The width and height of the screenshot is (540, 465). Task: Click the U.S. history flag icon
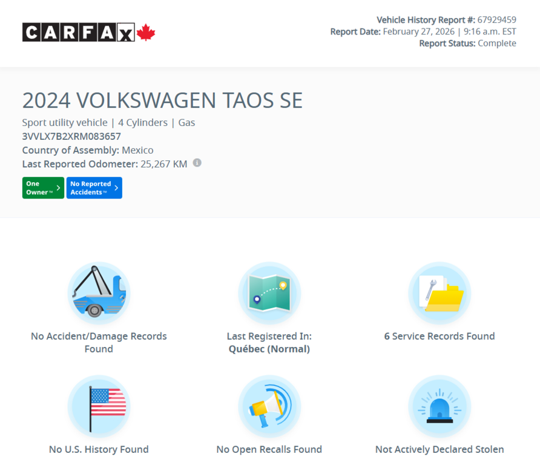click(99, 406)
